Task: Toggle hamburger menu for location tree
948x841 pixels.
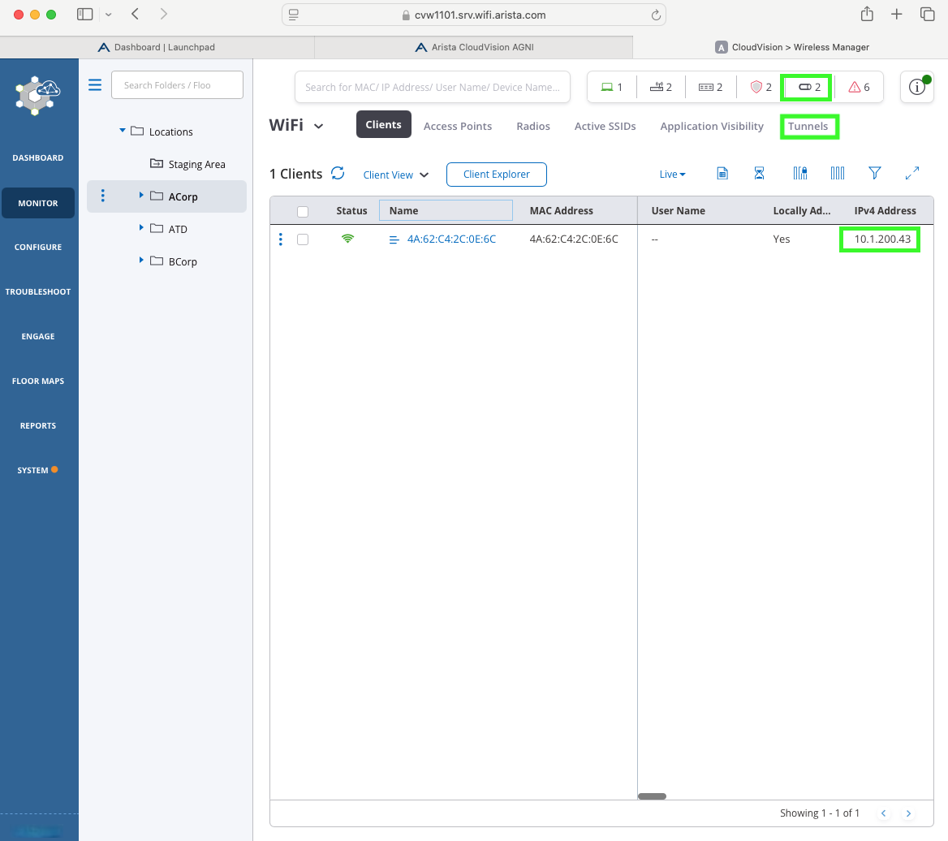Action: (95, 85)
